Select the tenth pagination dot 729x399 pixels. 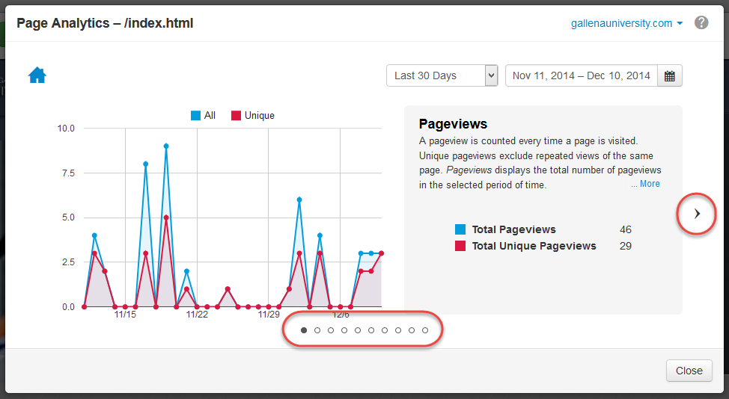pos(425,330)
